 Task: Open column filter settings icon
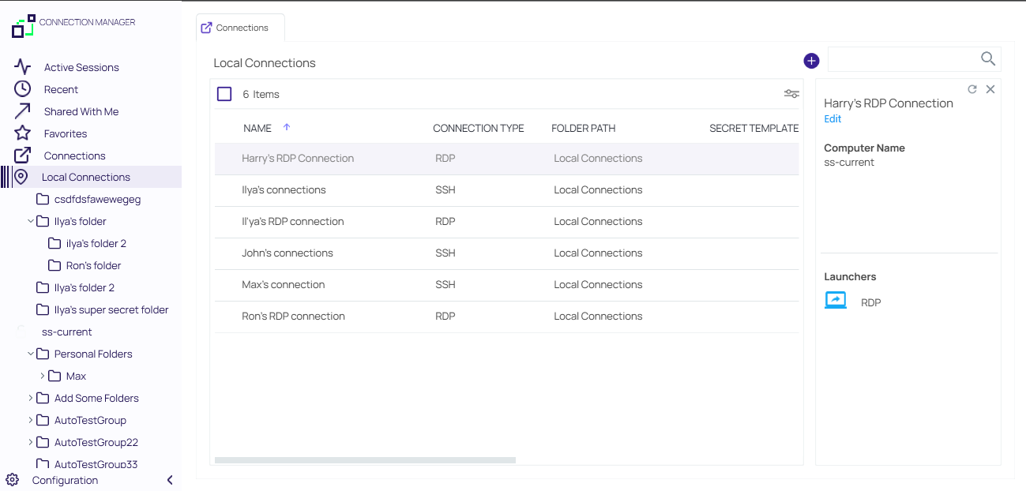click(791, 94)
